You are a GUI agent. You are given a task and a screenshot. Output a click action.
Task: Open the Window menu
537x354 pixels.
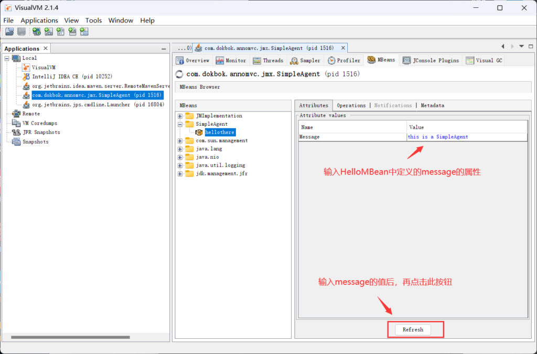point(121,20)
